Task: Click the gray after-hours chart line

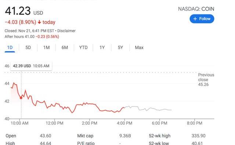Action: pos(148,109)
